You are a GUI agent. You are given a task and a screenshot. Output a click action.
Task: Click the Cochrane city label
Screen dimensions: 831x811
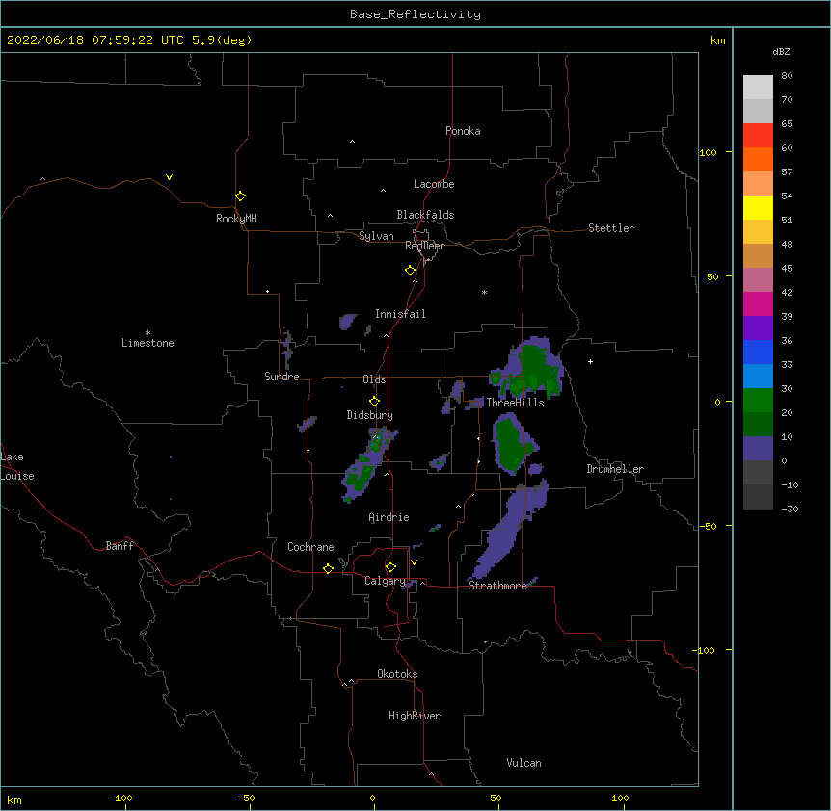click(x=310, y=547)
